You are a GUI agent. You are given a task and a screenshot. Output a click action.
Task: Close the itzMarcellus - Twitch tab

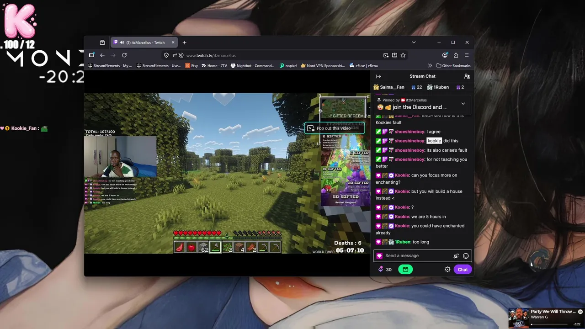[x=173, y=42]
